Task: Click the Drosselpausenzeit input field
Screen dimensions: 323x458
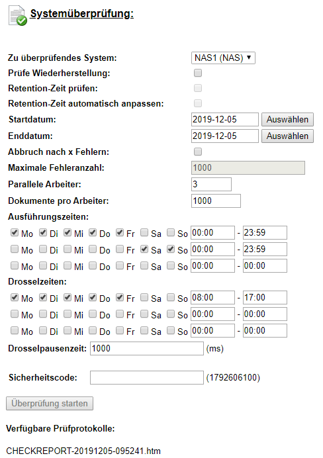Action: click(x=147, y=349)
